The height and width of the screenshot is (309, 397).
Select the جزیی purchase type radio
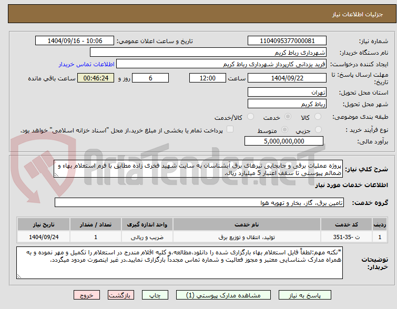coord(318,130)
